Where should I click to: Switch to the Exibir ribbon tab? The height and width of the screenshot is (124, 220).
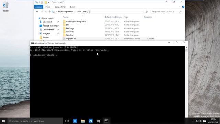tap(73, 7)
